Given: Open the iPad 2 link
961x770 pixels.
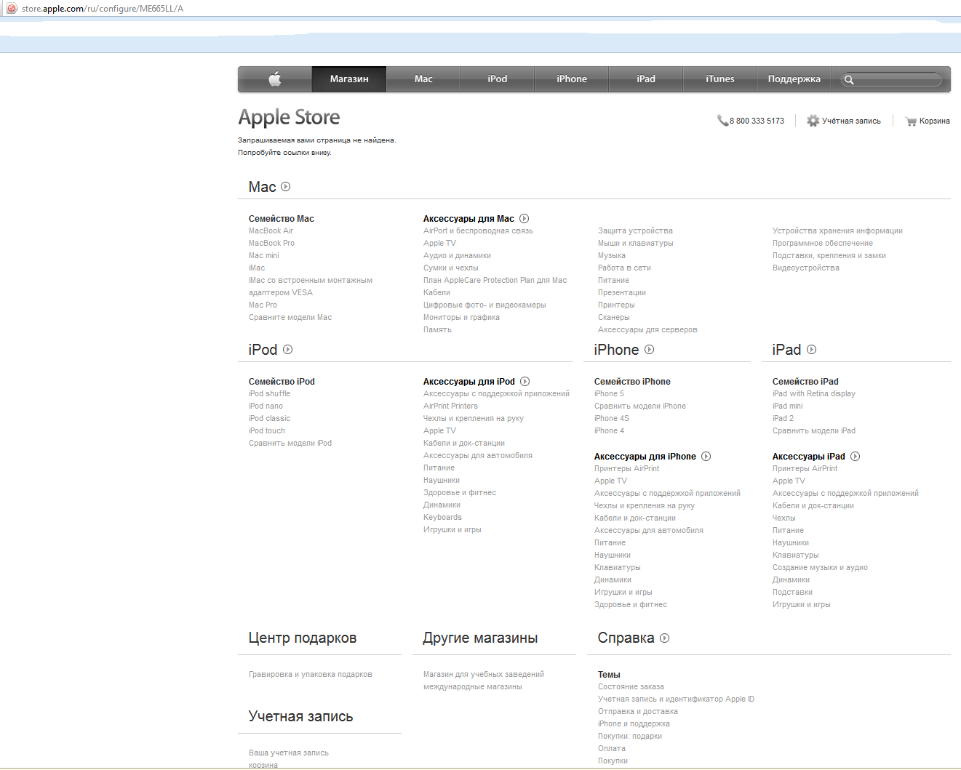Looking at the screenshot, I should pos(783,419).
